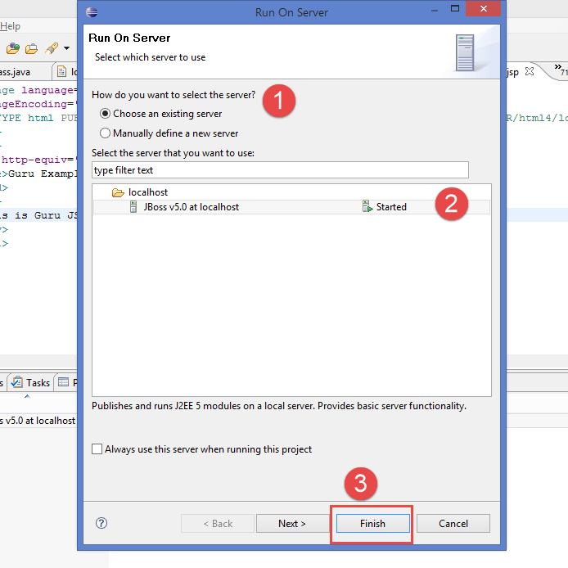This screenshot has width=568, height=568.
Task: Open the Help menu
Action: click(x=10, y=27)
